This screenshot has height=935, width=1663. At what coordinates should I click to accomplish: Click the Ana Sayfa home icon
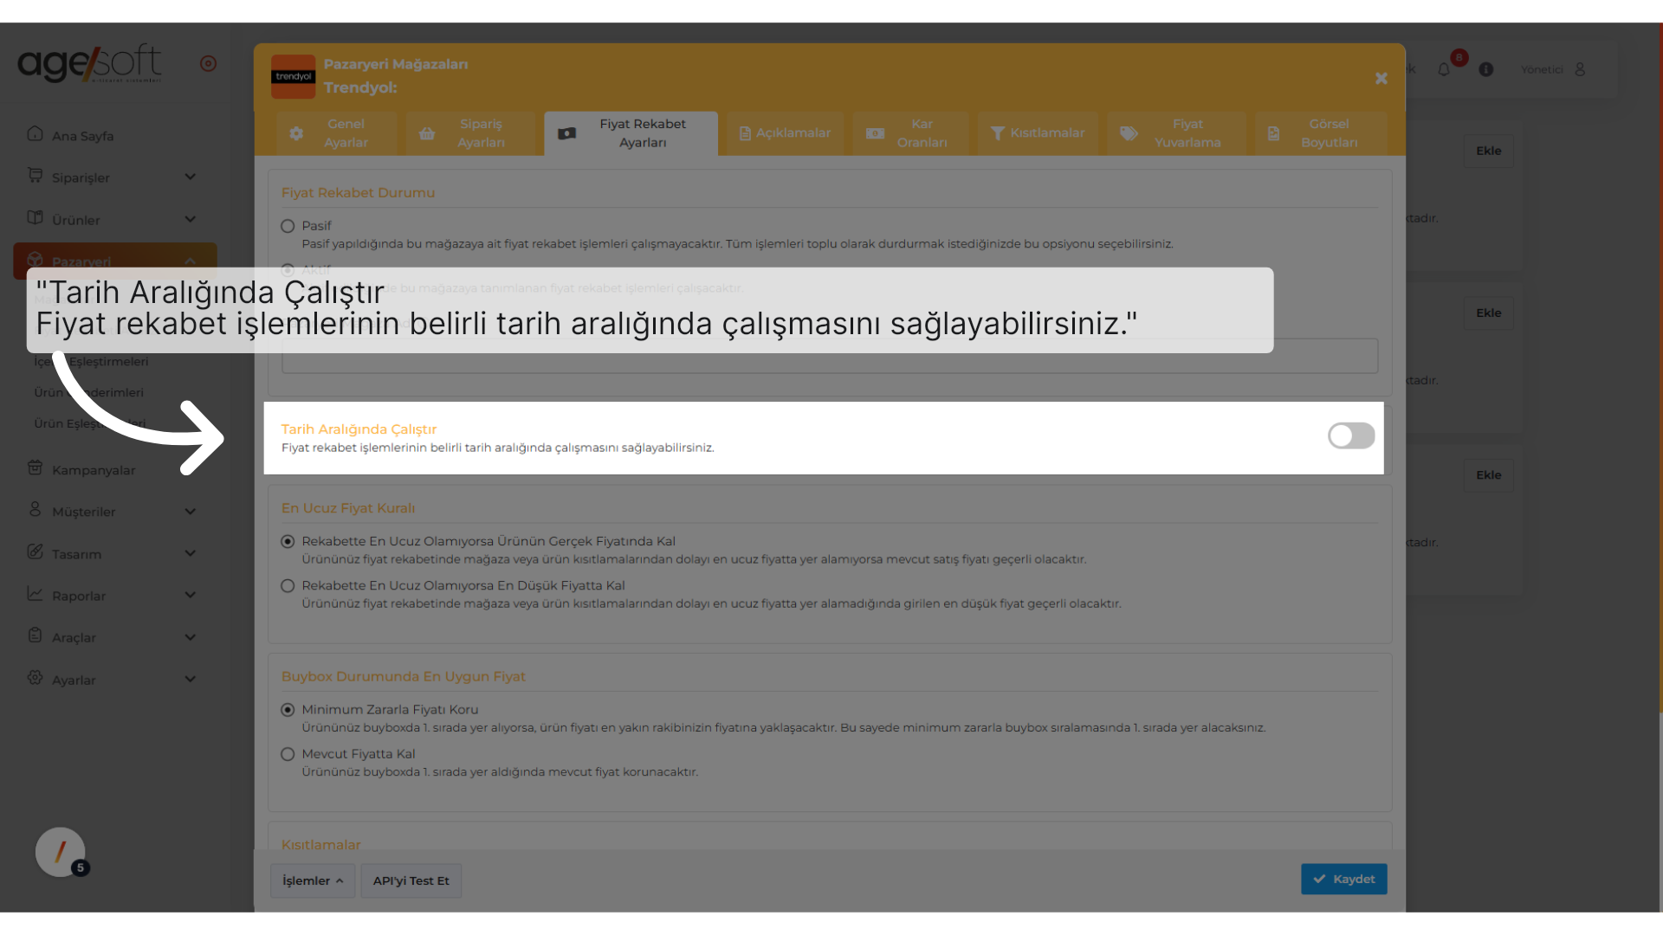(x=35, y=133)
